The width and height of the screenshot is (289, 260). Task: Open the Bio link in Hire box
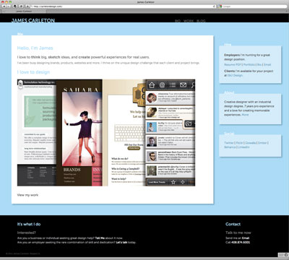point(259,65)
